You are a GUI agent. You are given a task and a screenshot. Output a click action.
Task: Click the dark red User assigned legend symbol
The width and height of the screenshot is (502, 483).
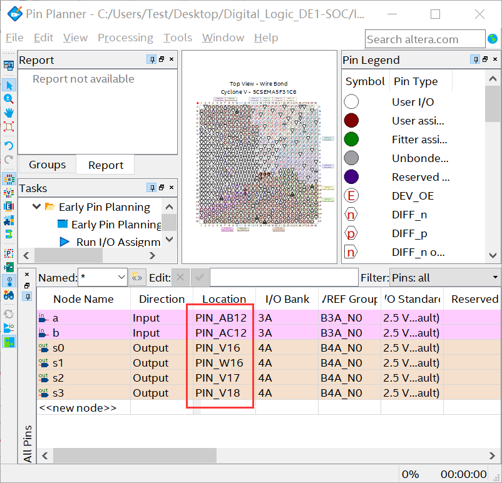pyautogui.click(x=351, y=121)
